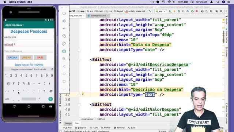
Task: Rotate emulator right icon
Action: (x=64, y=44)
